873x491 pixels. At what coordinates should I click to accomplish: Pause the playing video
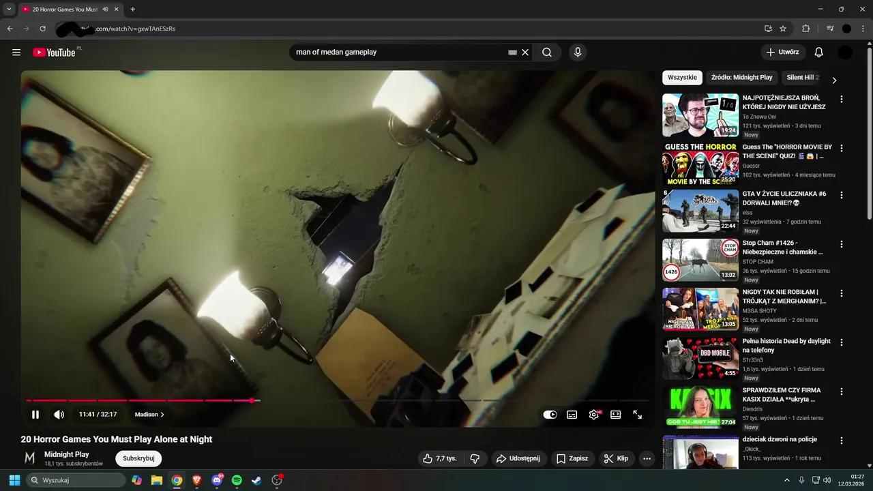[35, 414]
